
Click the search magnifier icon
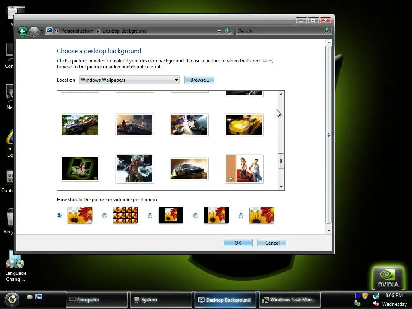coord(327,31)
